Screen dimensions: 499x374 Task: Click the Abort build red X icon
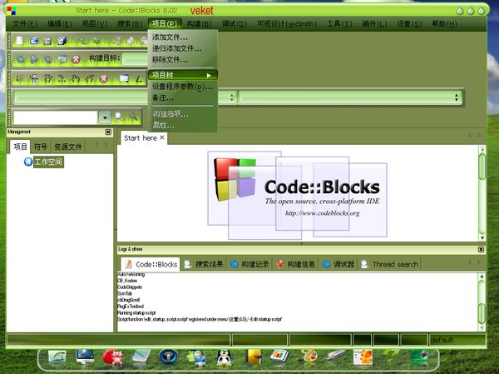pos(76,59)
